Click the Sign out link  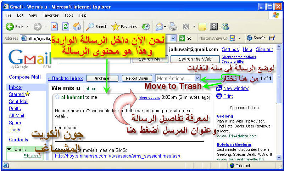click(x=264, y=50)
